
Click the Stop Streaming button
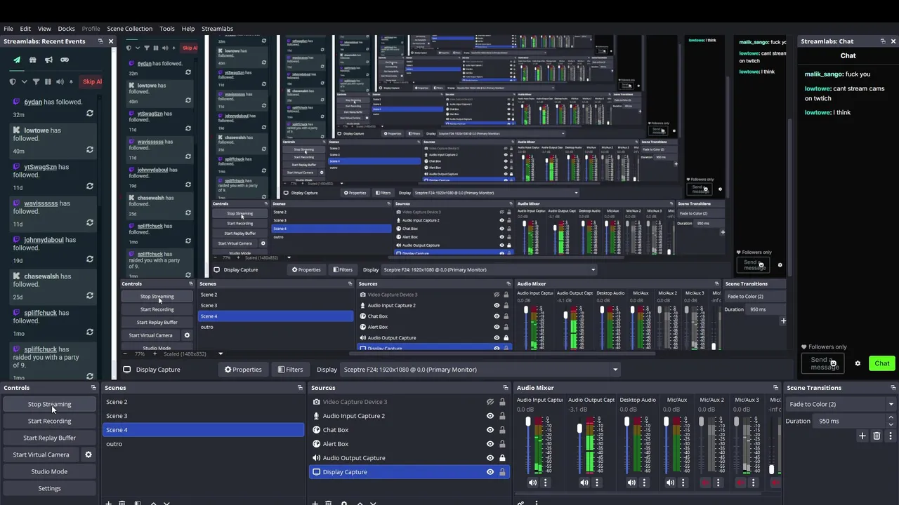(x=49, y=404)
